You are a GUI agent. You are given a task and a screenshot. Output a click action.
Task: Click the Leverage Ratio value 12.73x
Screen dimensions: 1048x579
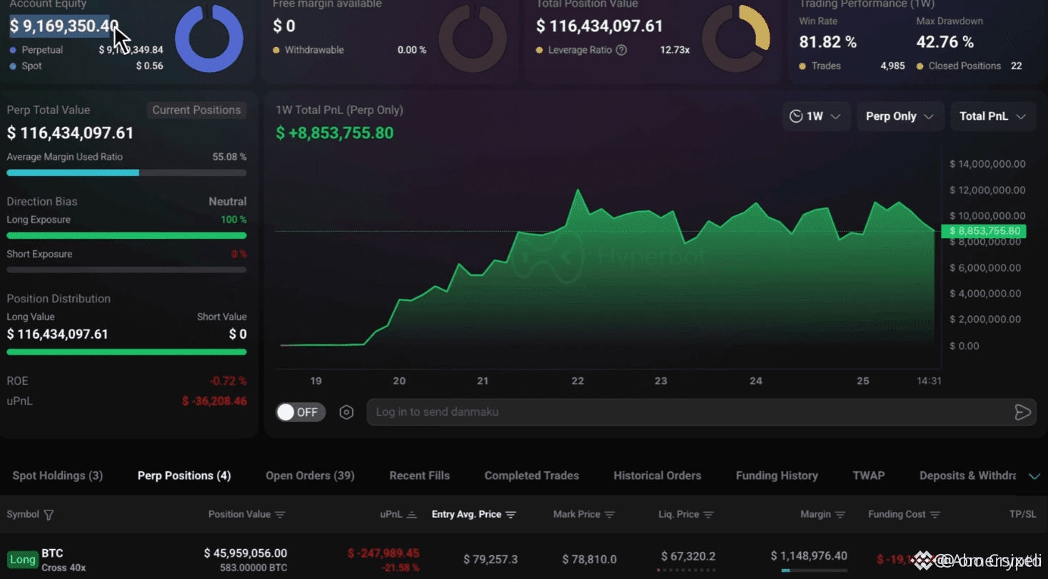(x=675, y=50)
